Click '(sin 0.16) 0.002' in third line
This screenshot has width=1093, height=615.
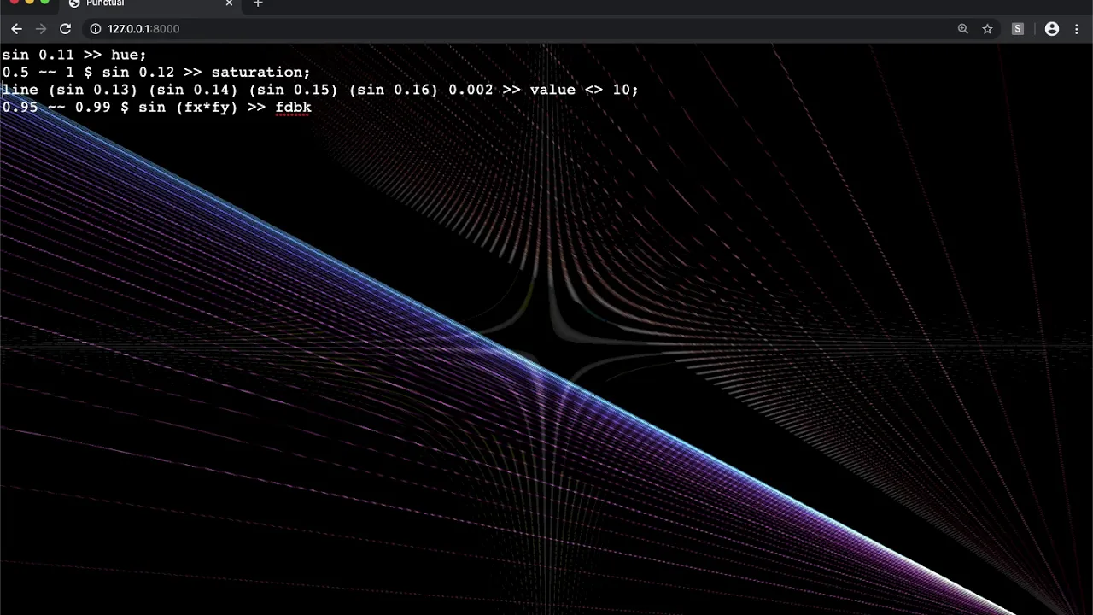pos(421,90)
